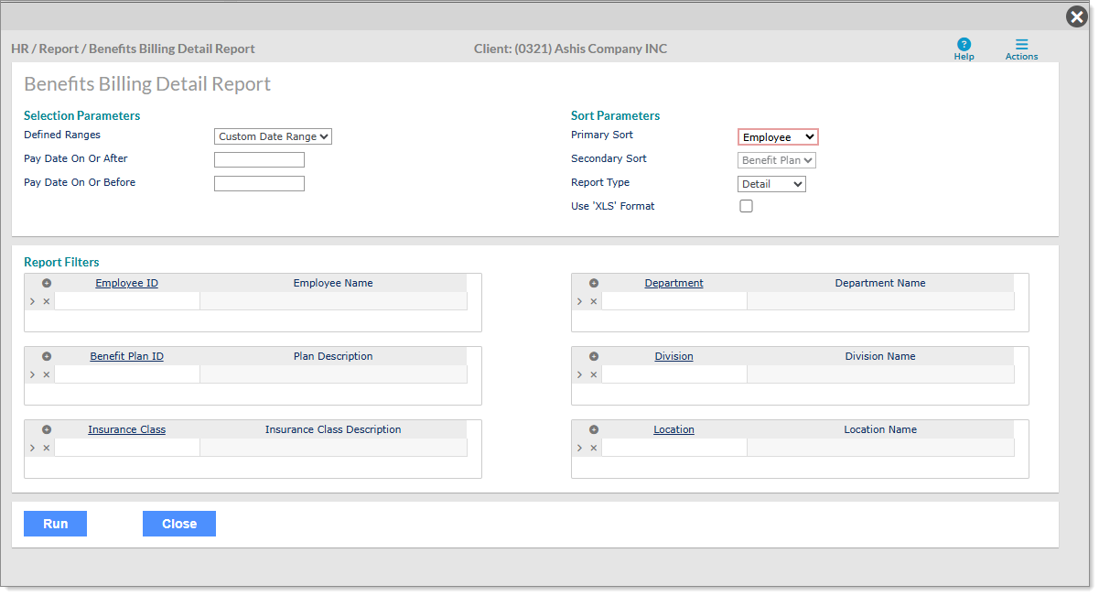Image resolution: width=1099 pixels, height=596 pixels.
Task: Add a new Employee ID filter row
Action: (47, 283)
